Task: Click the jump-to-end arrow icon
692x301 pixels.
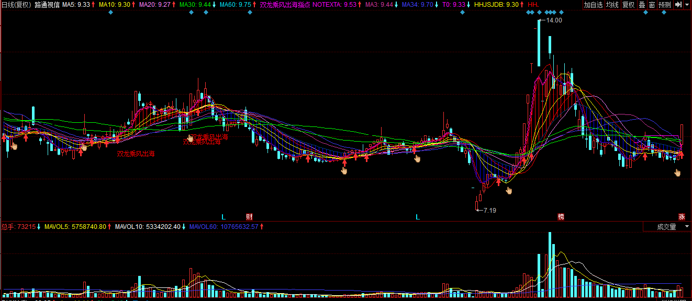Action: (x=678, y=5)
